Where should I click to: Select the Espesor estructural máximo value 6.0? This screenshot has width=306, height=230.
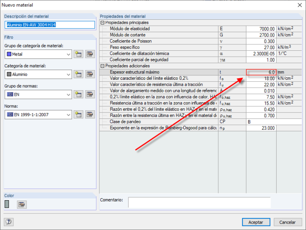[x=261, y=72]
